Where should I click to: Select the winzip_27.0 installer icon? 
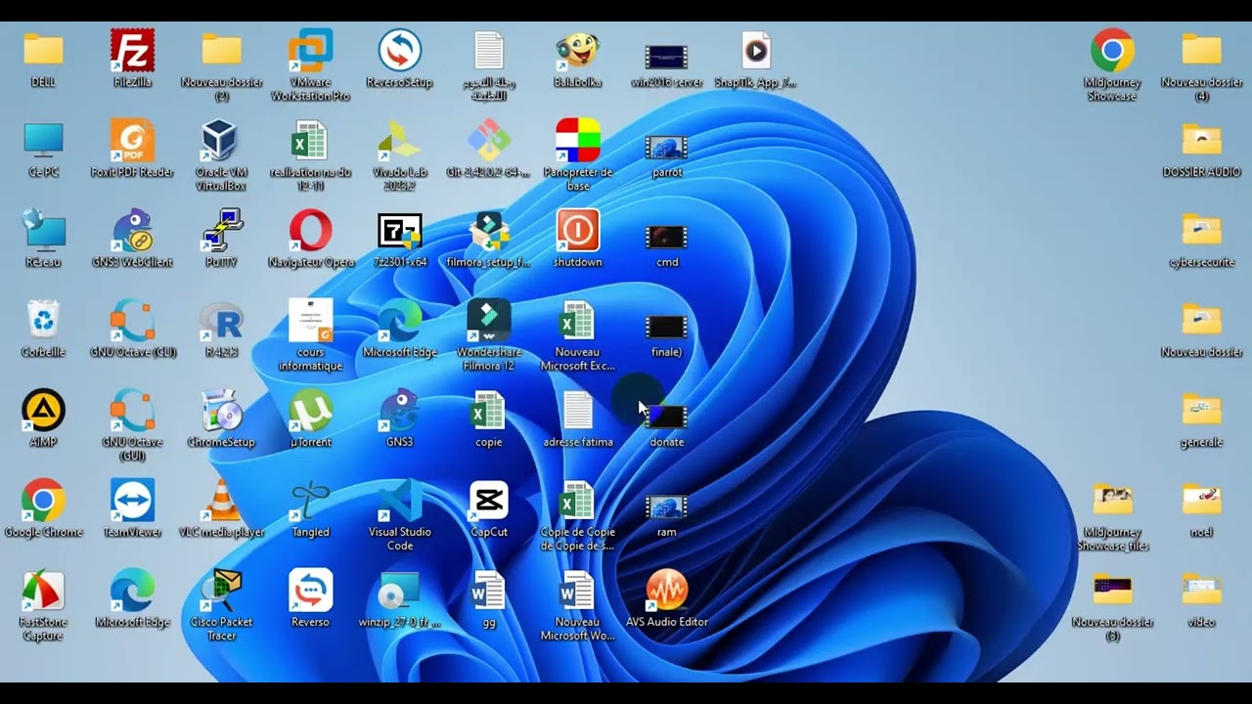click(x=399, y=591)
